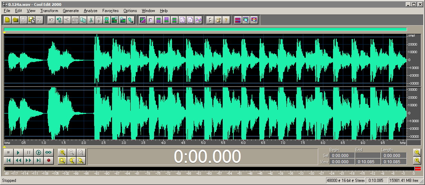Click the Sel Begin time field
This screenshot has height=185, width=425.
(342, 156)
